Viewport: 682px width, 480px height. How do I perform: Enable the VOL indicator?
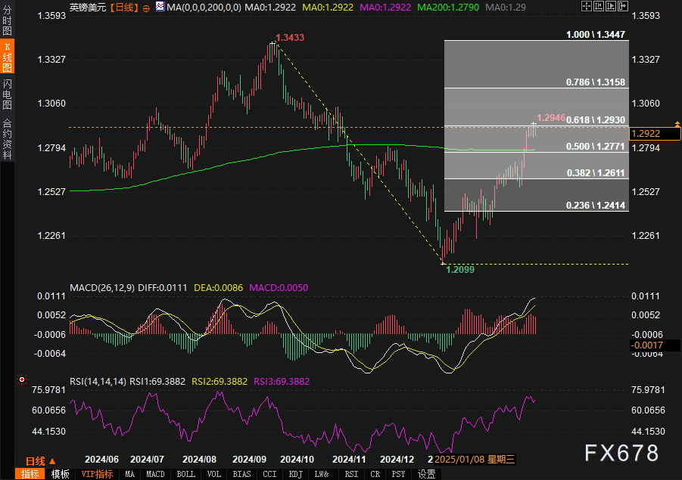[x=214, y=474]
